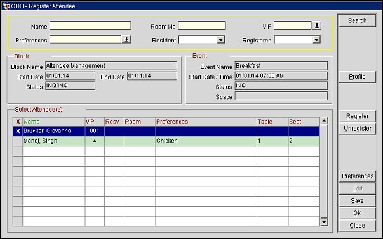The image size is (383, 239).
Task: Click the Register button
Action: tap(357, 116)
